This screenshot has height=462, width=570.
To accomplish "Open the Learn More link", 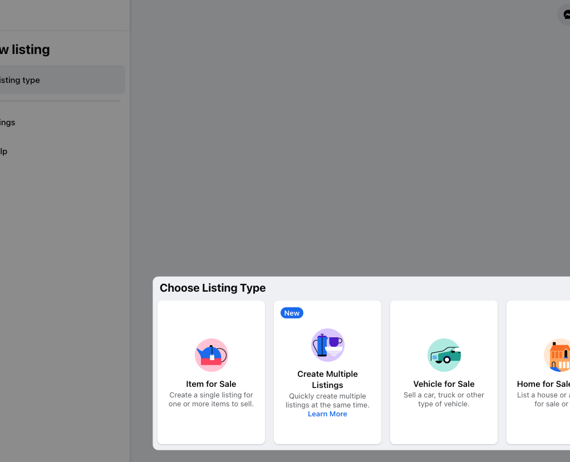I will (327, 414).
